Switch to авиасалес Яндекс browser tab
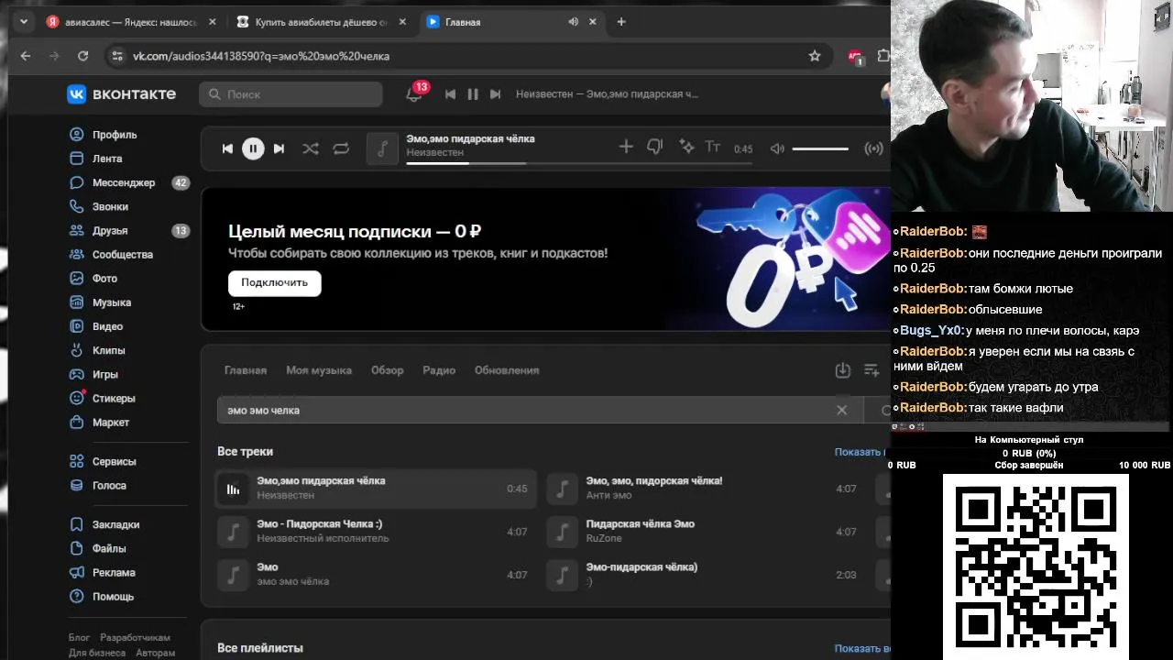 pos(131,22)
